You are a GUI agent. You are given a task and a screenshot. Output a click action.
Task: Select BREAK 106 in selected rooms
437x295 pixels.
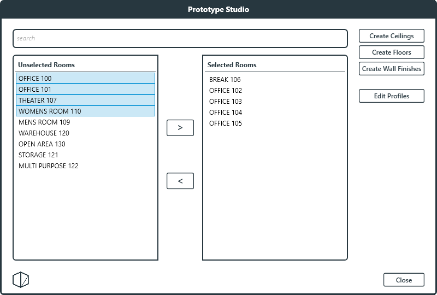tap(225, 80)
